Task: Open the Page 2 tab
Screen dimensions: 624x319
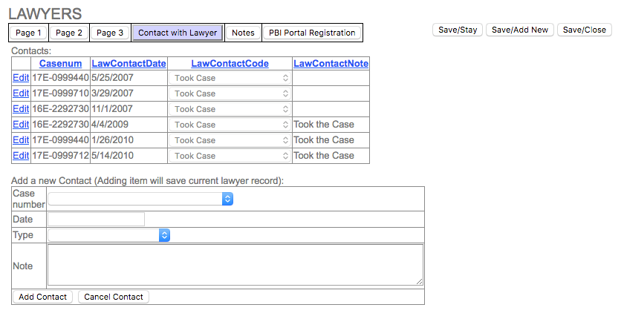Action: click(69, 33)
